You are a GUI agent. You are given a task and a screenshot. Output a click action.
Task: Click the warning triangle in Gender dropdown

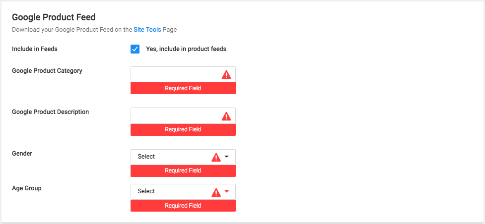click(x=216, y=157)
